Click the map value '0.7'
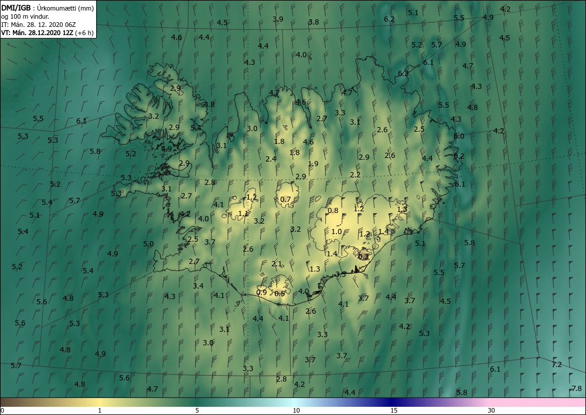Image resolution: width=586 pixels, height=415 pixels. coord(285,199)
